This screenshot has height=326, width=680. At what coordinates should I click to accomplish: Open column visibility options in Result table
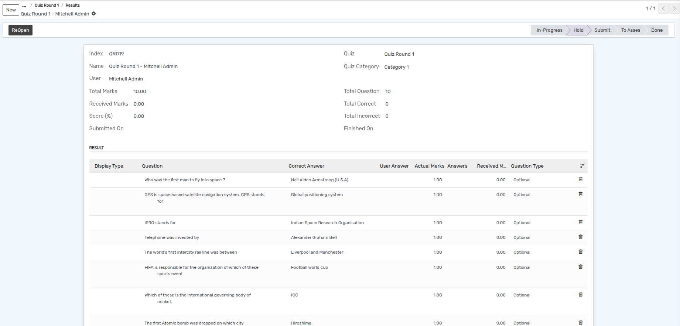[582, 166]
